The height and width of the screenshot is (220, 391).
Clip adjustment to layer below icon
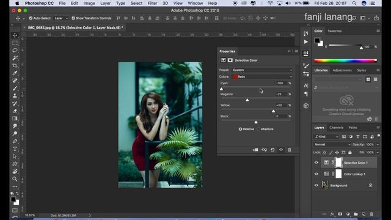[255, 150]
